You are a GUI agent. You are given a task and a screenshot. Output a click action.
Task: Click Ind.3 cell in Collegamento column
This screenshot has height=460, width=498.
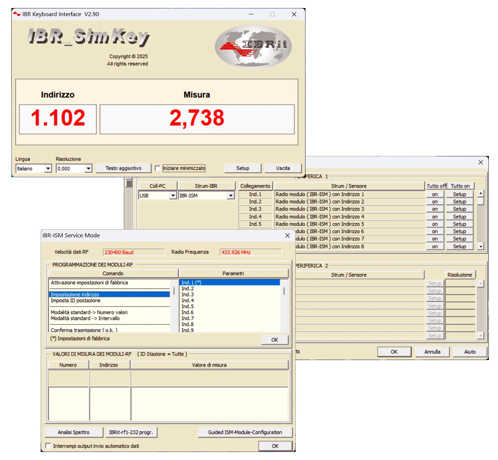pyautogui.click(x=255, y=209)
